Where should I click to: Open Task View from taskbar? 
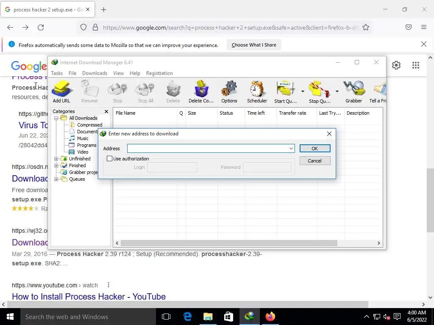tap(166, 317)
